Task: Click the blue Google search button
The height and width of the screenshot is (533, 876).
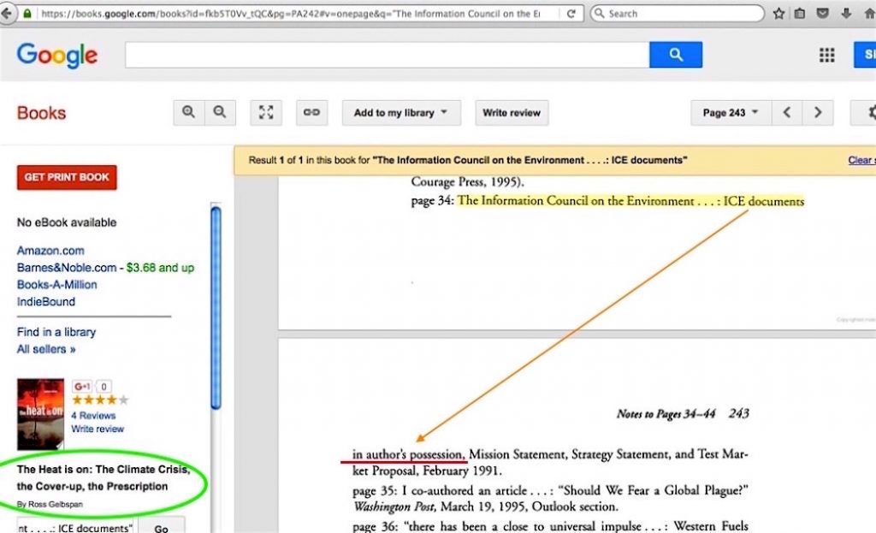Action: tap(675, 56)
